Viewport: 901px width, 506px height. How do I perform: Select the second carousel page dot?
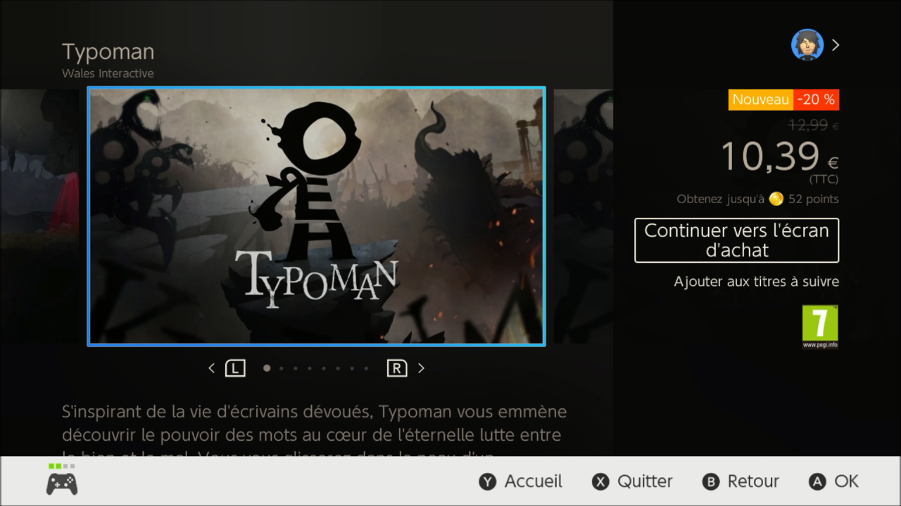[x=282, y=368]
